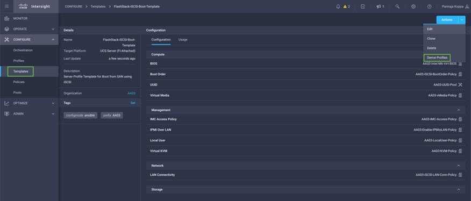Screen dimensions: 471x201
Task: Switch to the Configuration tab
Action: pyautogui.click(x=161, y=40)
